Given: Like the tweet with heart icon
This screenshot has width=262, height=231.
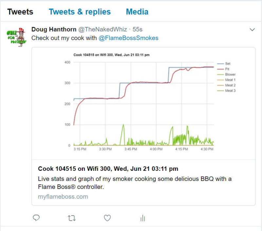Looking at the screenshot, I should [x=107, y=218].
